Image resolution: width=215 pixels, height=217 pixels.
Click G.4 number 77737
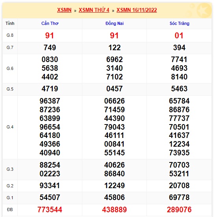click(x=179, y=118)
